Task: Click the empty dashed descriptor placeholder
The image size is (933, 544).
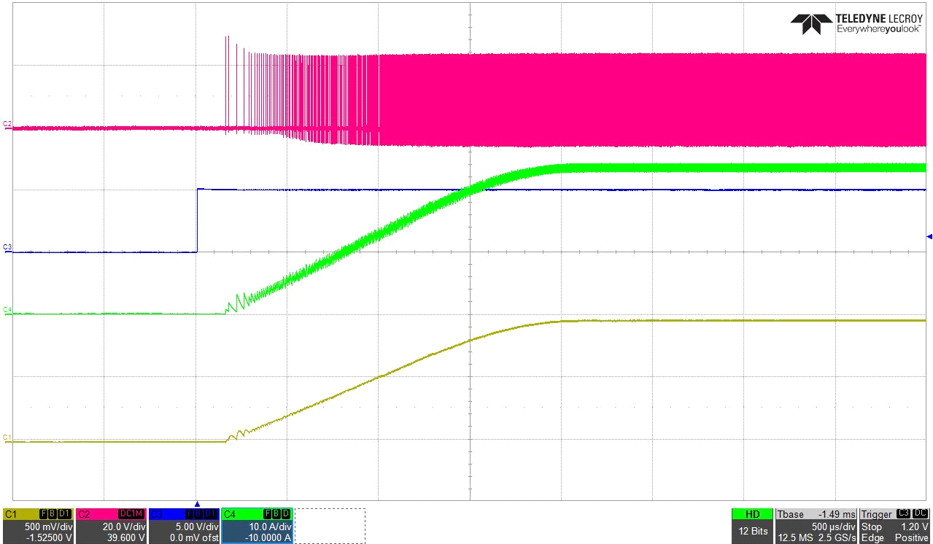Action: click(x=329, y=526)
